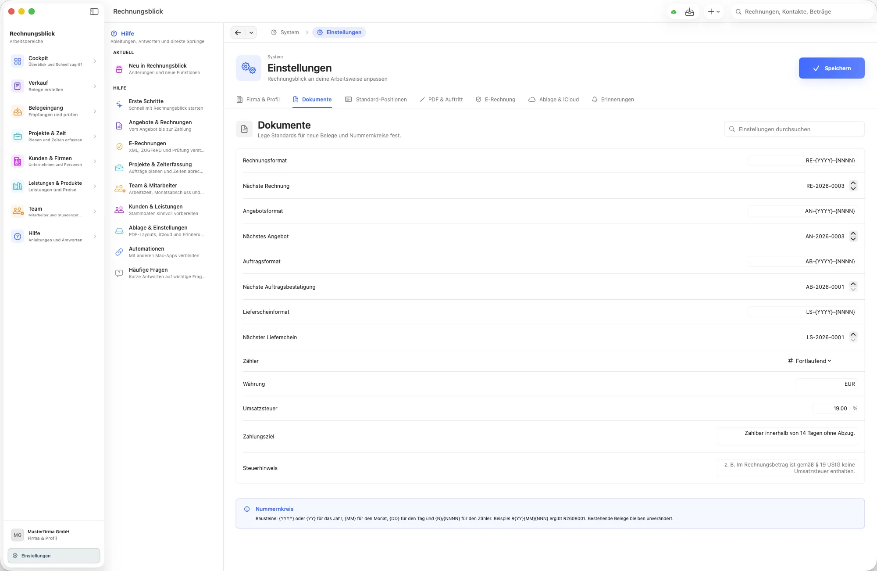Viewport: 877px width, 571px height.
Task: Increment the Nächste Auftragsbestätigung stepper
Action: (x=853, y=284)
